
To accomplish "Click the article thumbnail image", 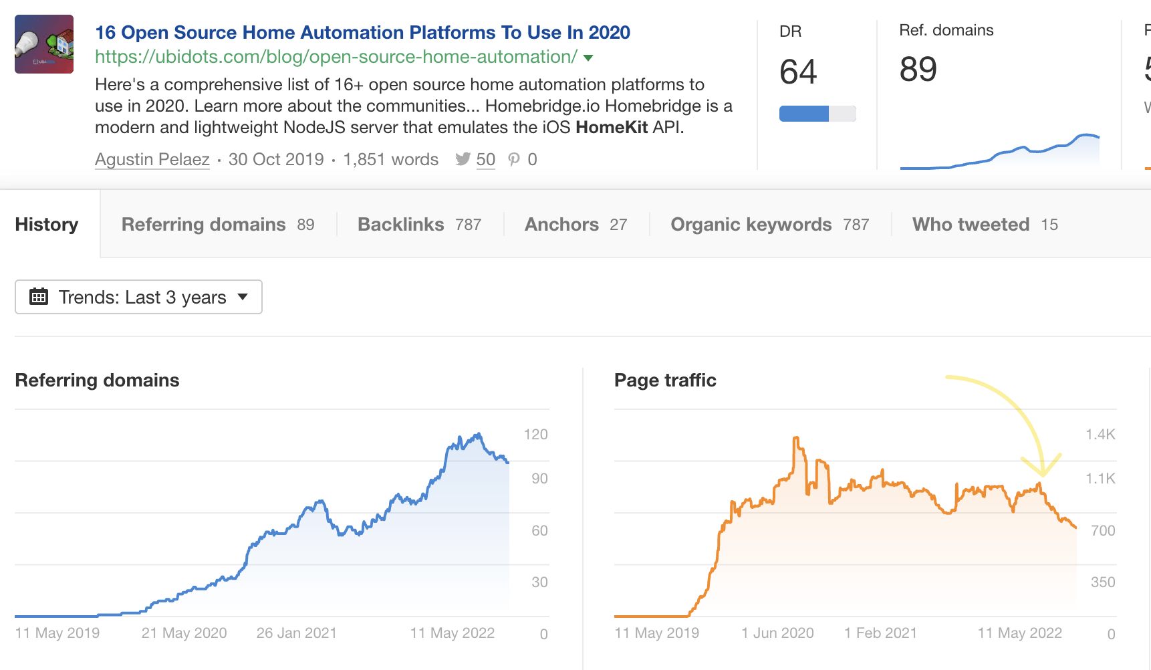I will [44, 43].
